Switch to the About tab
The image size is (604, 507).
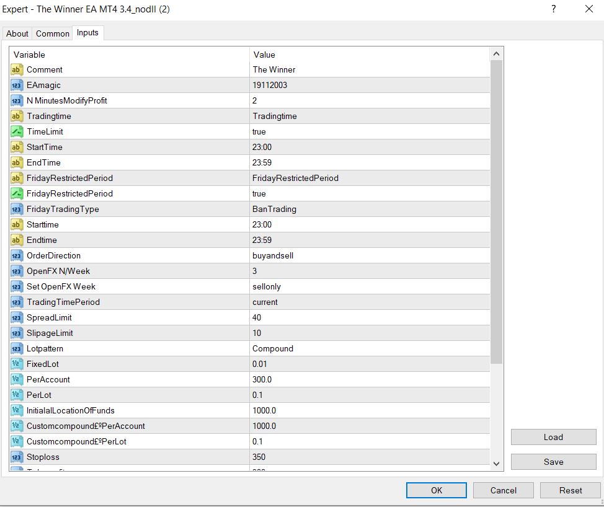17,33
